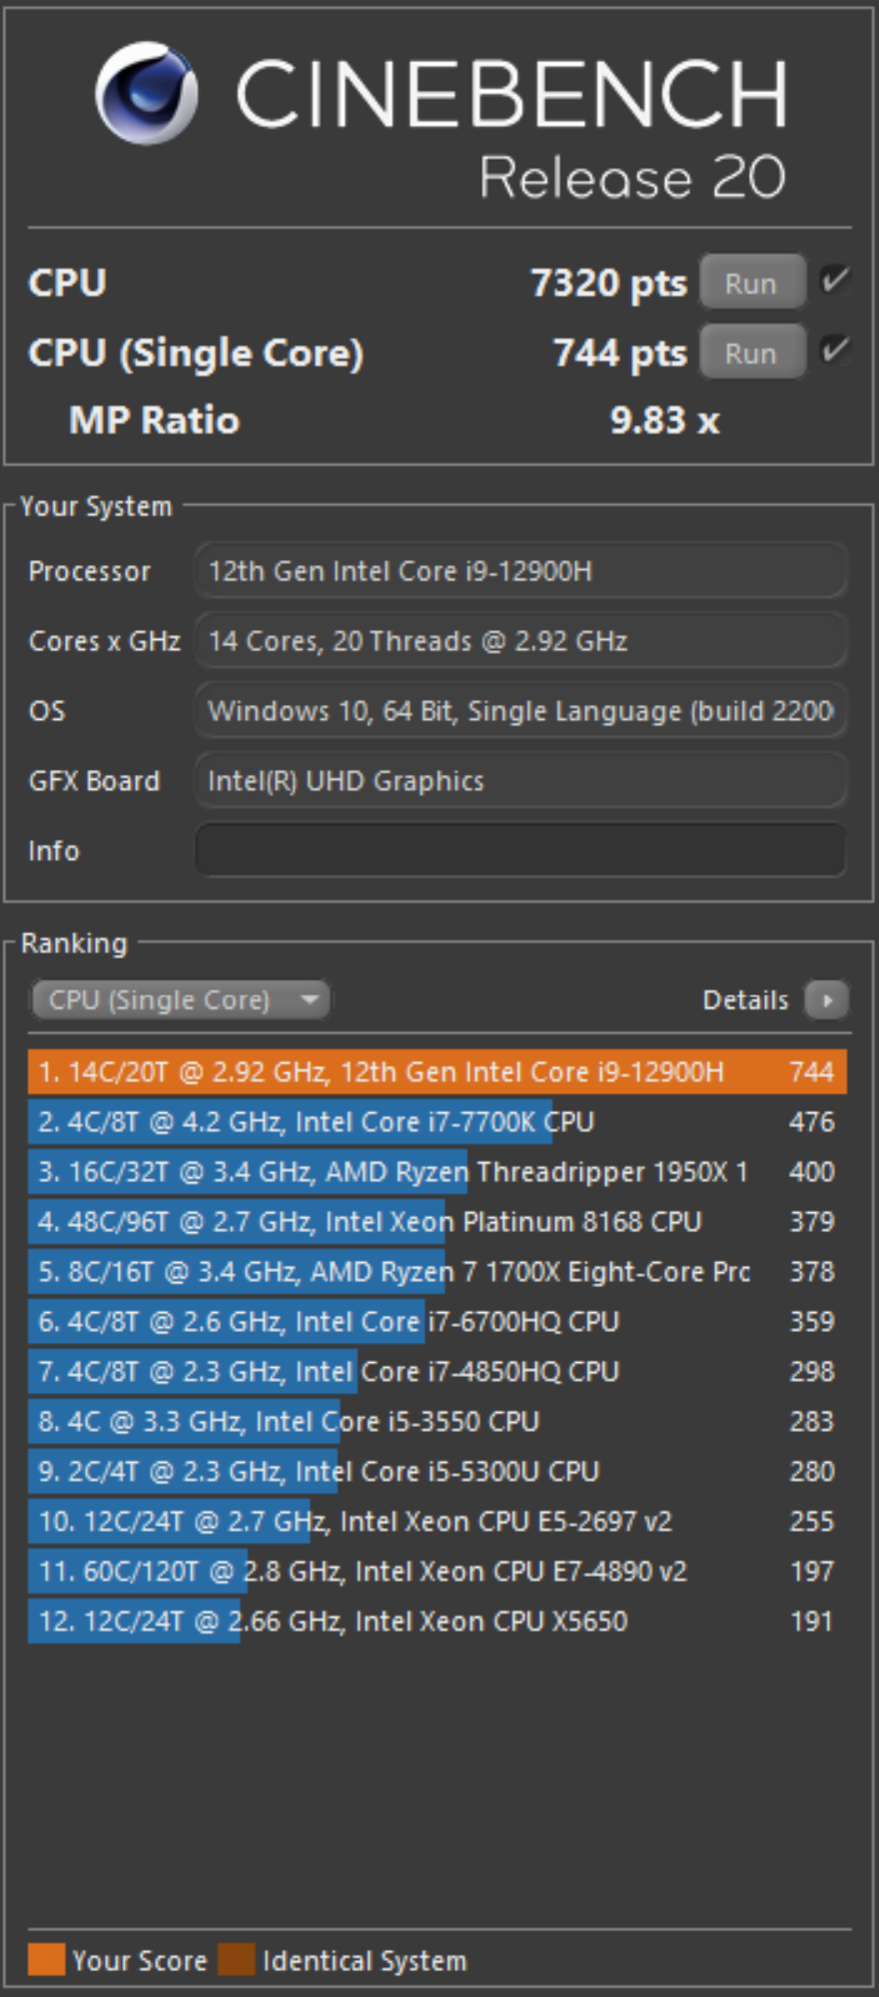This screenshot has height=1997, width=879.
Task: Select the i9-12900H ranking row
Action: pyautogui.click(x=438, y=1072)
